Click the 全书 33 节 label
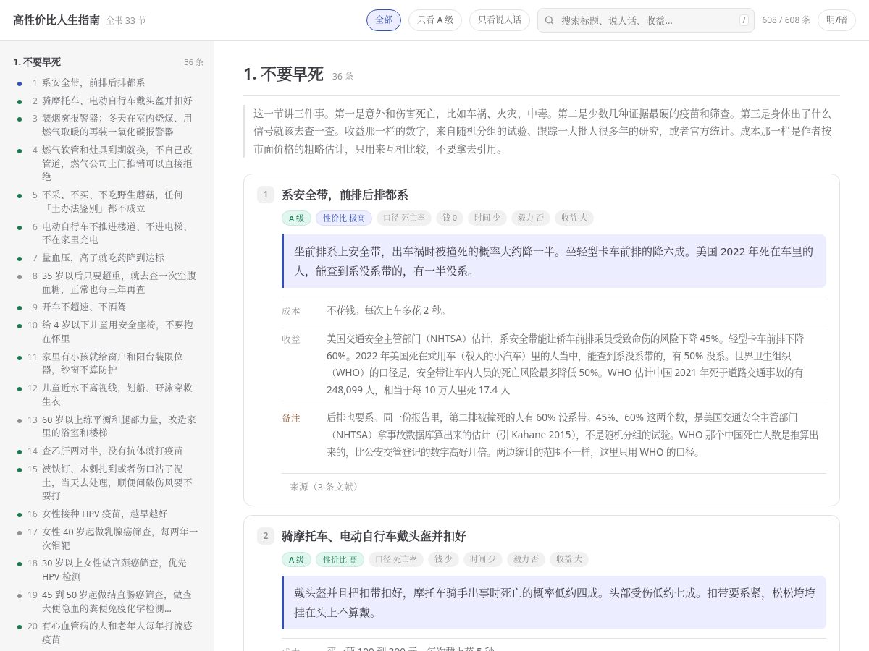This screenshot has width=869, height=651. click(x=126, y=21)
